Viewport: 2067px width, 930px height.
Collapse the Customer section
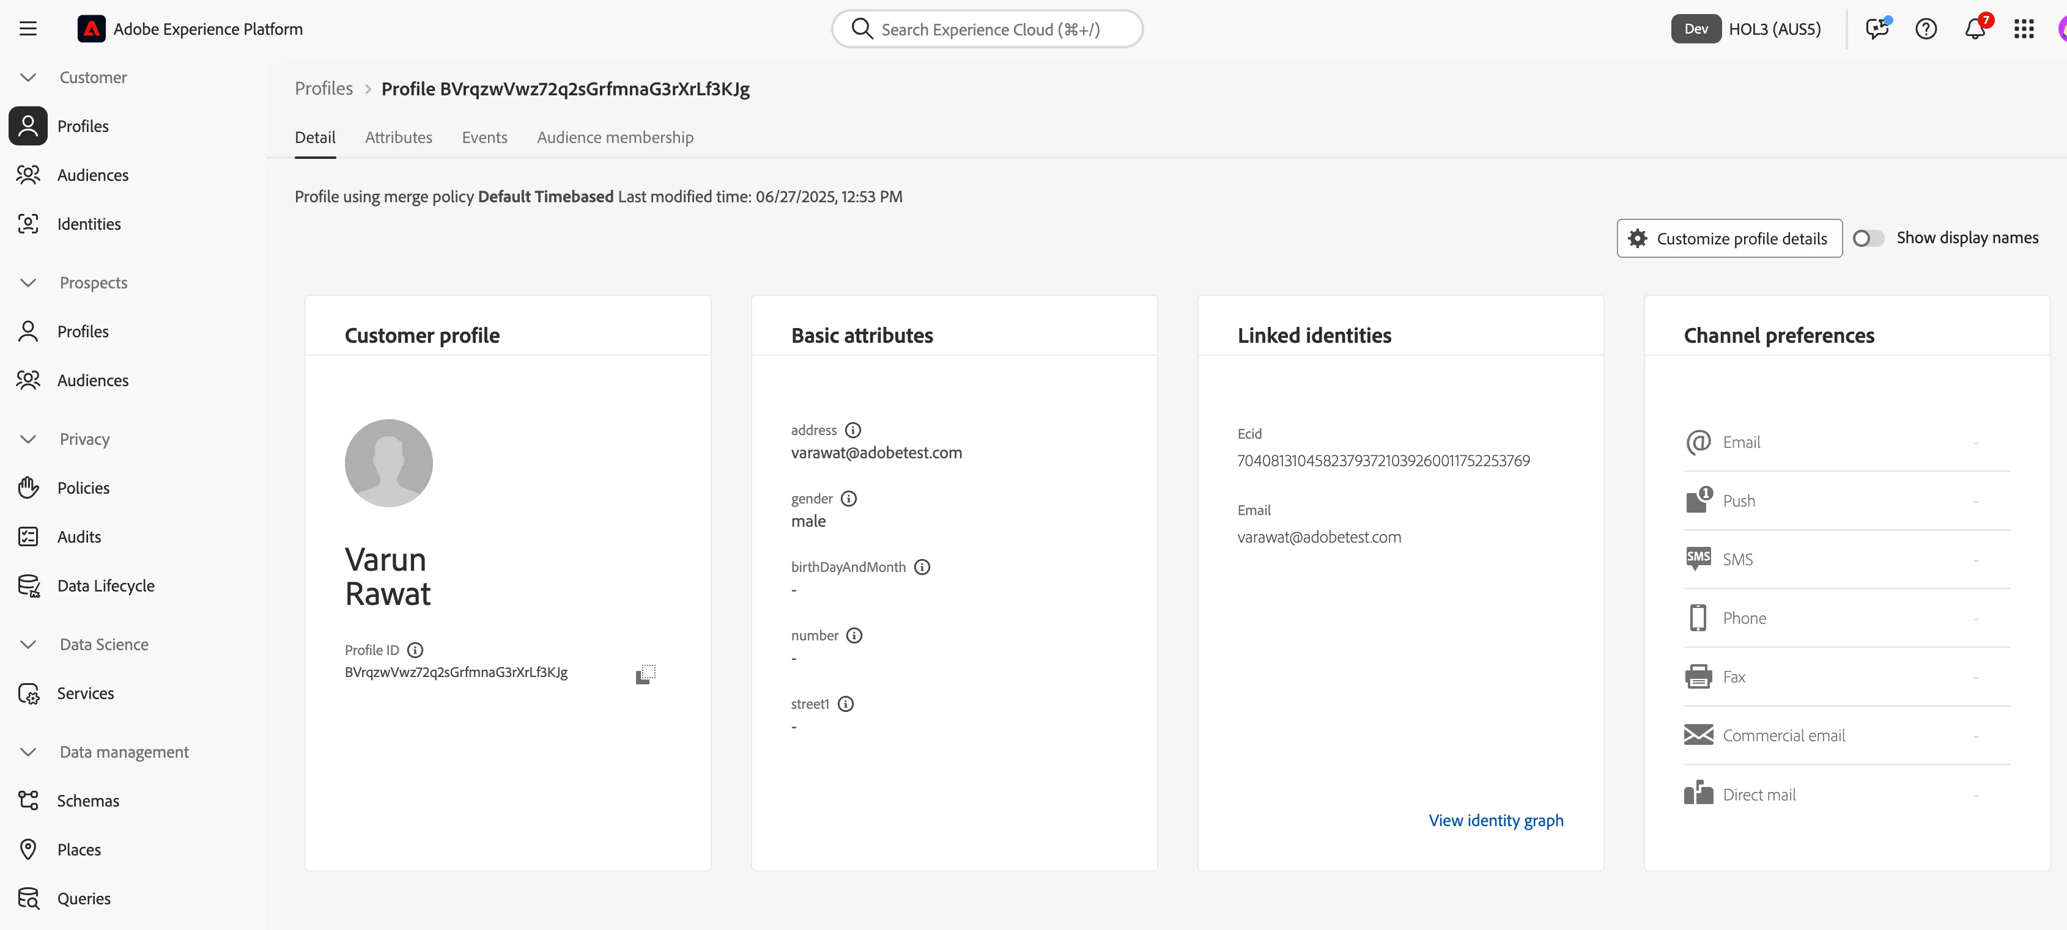pyautogui.click(x=28, y=78)
